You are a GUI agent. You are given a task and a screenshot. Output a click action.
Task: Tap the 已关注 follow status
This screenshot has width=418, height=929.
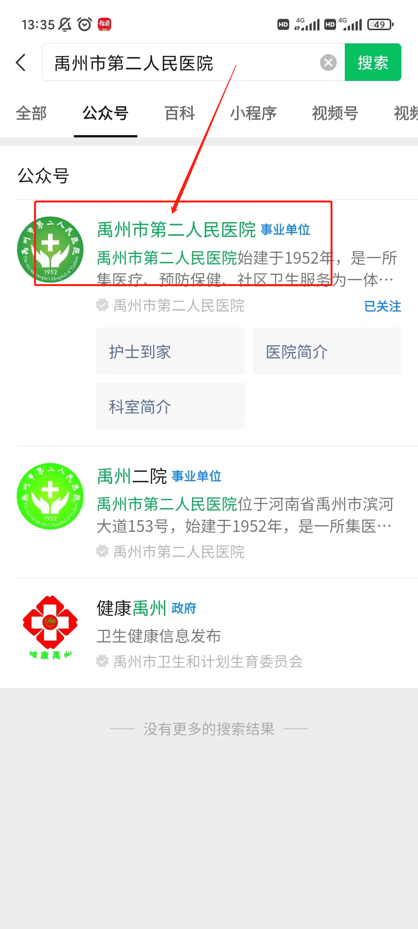[383, 306]
